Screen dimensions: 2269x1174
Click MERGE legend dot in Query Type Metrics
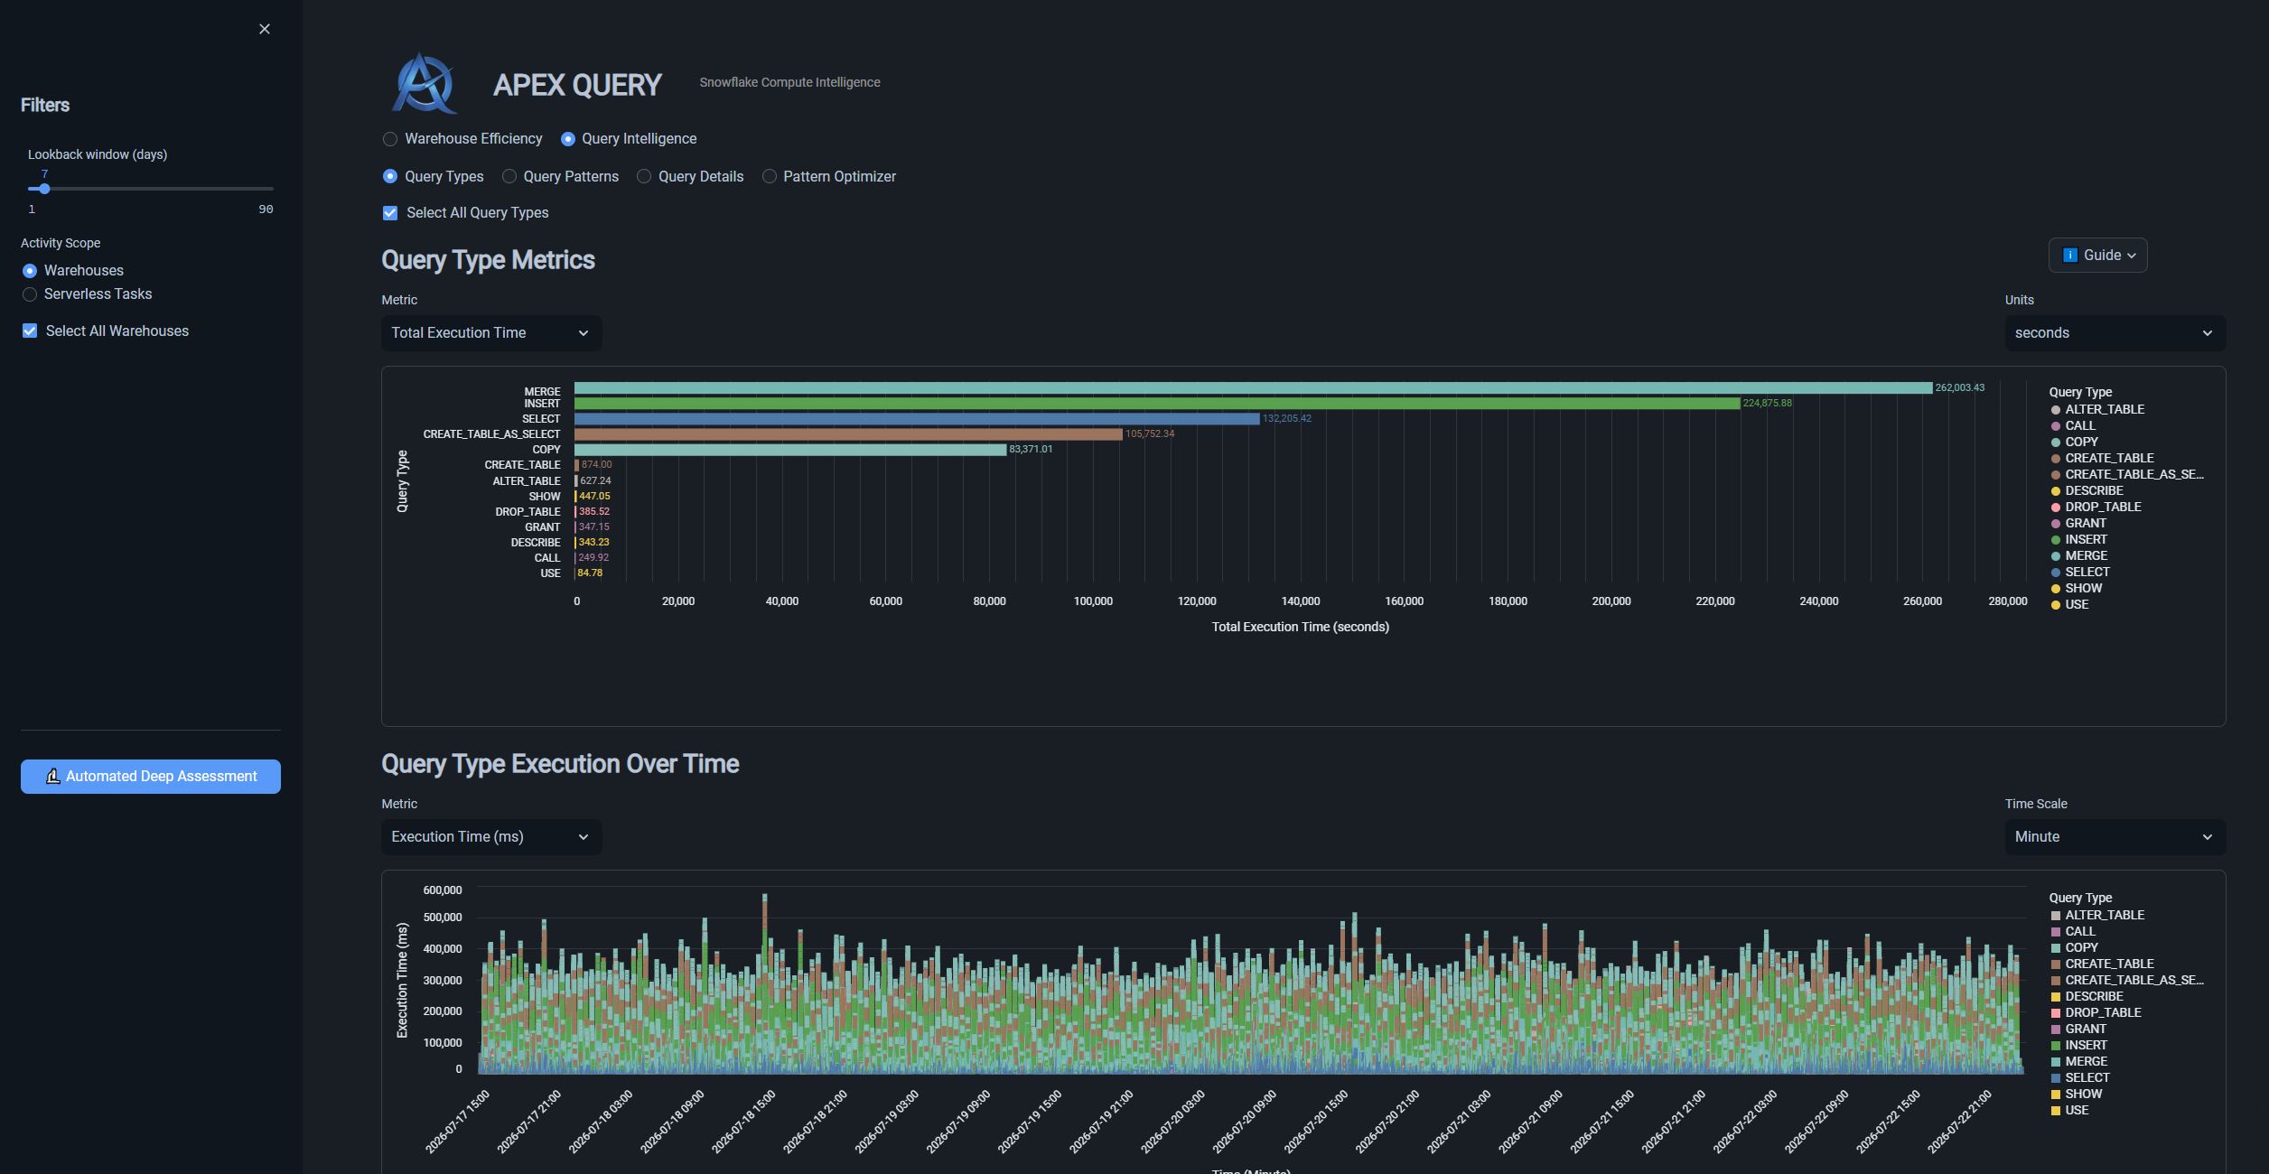2056,556
